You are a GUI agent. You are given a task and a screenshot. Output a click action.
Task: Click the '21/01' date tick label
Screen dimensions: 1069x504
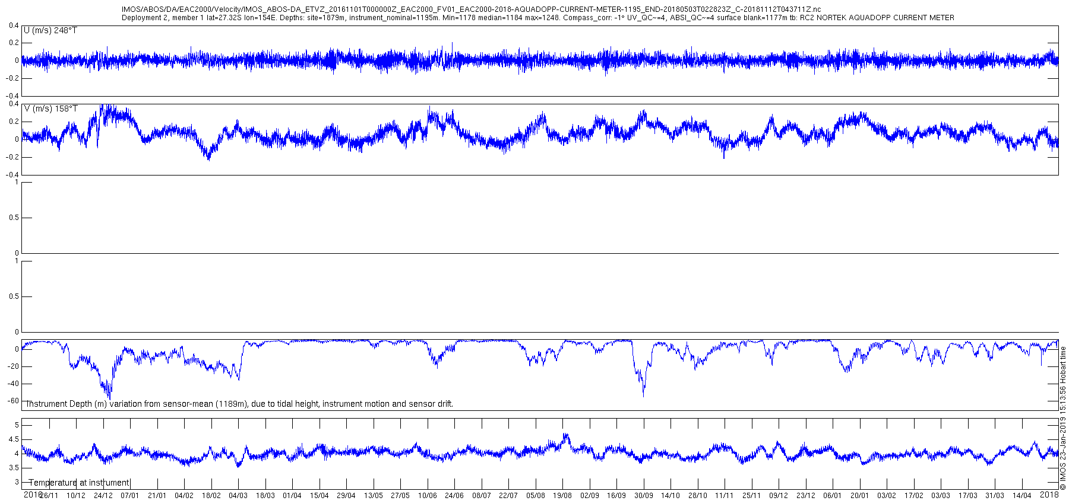[x=157, y=496]
